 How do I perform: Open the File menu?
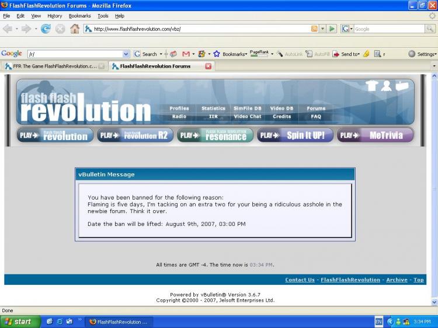(x=6, y=16)
